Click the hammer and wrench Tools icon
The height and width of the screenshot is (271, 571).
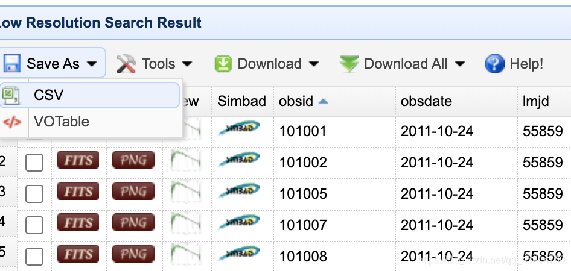point(126,64)
